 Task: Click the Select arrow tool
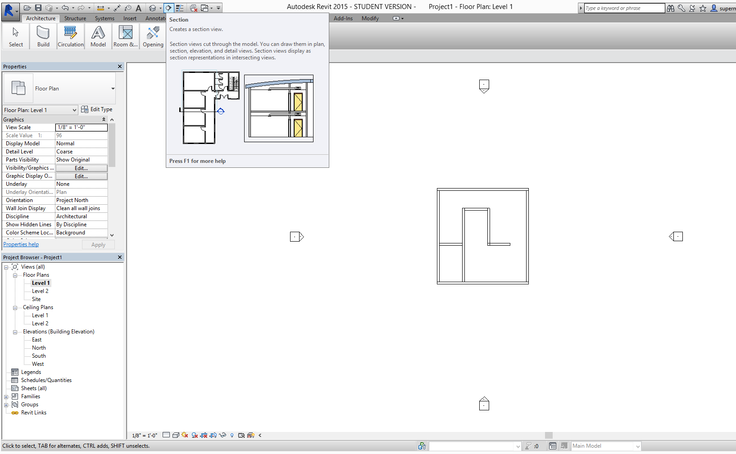click(x=16, y=36)
